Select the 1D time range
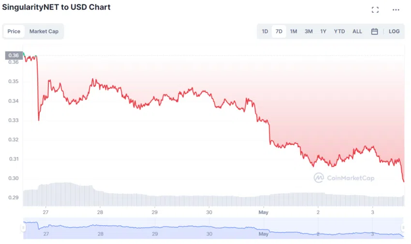The image size is (411, 244). click(x=265, y=31)
